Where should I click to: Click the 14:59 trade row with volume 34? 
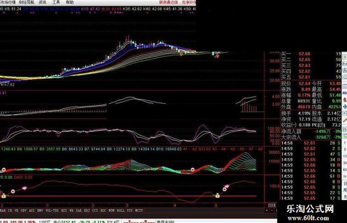pyautogui.click(x=311, y=160)
